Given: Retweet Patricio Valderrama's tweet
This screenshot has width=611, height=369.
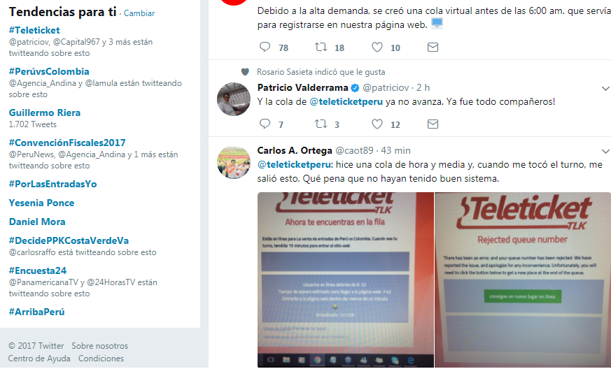Looking at the screenshot, I should (321, 124).
